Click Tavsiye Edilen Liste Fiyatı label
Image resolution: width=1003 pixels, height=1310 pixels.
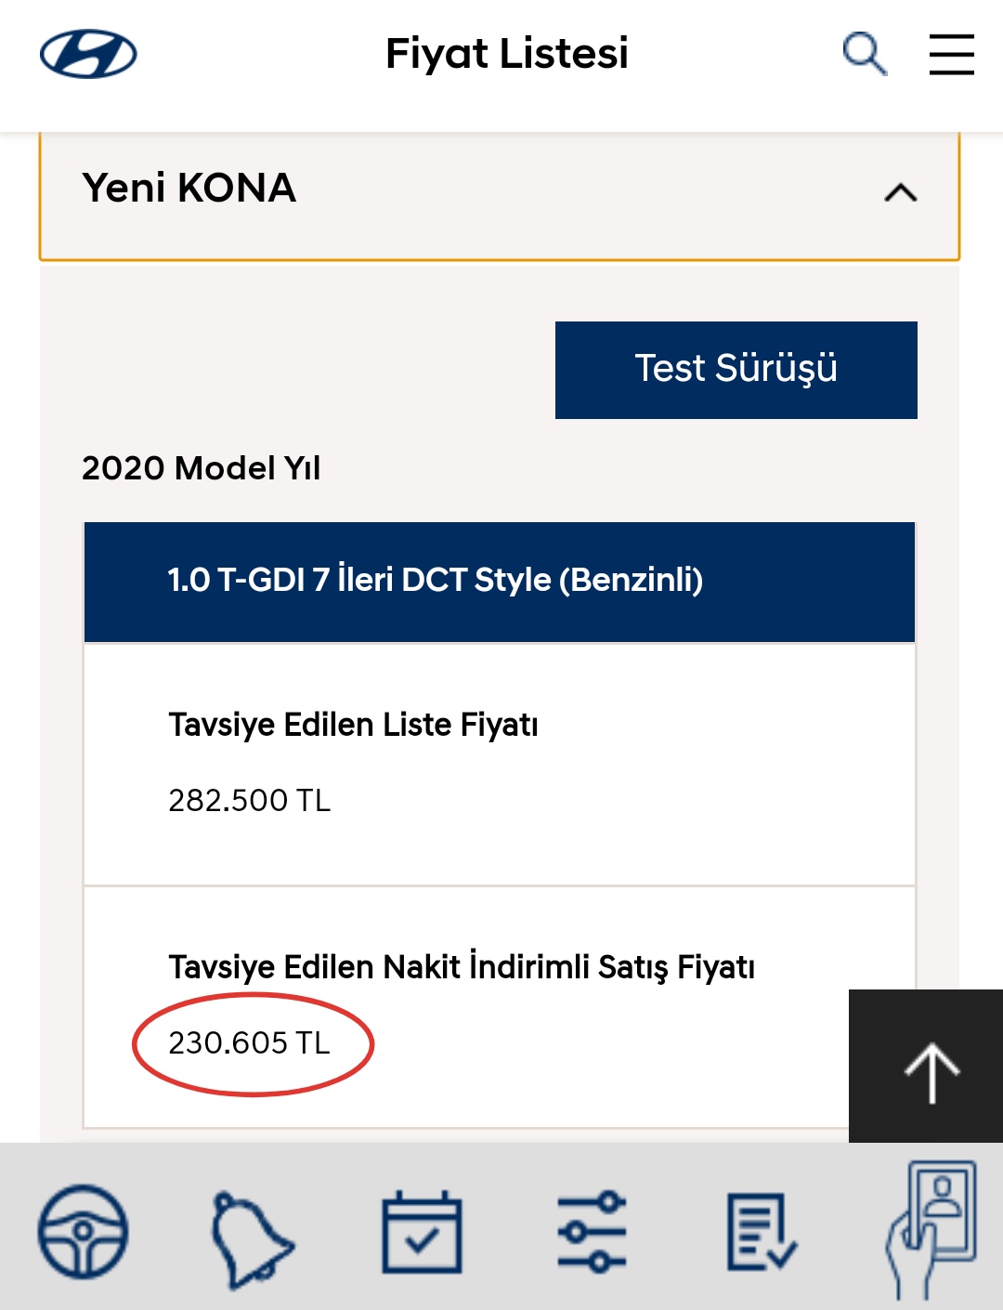354,725
